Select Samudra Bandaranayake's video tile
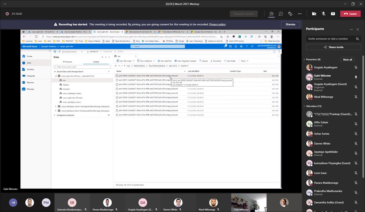 click(72, 203)
